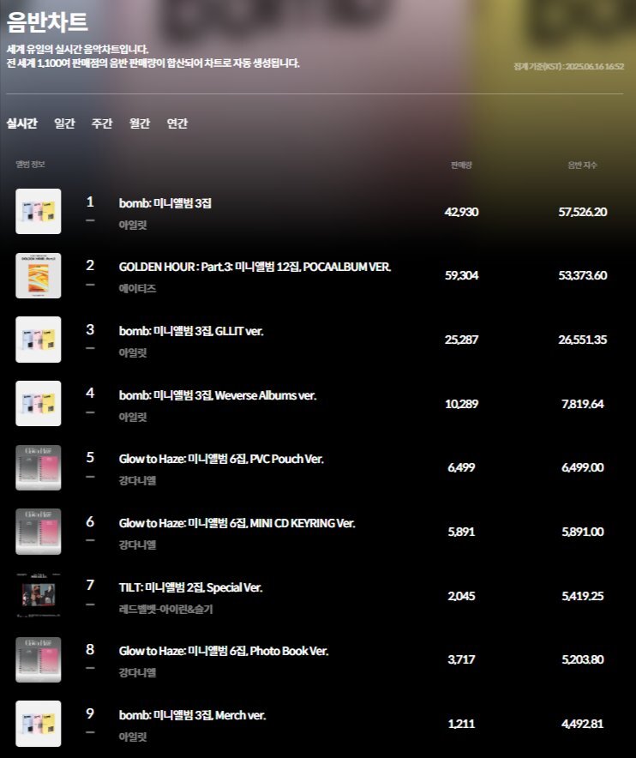Click album index 26,551.35
The height and width of the screenshot is (758, 636).
tap(583, 340)
